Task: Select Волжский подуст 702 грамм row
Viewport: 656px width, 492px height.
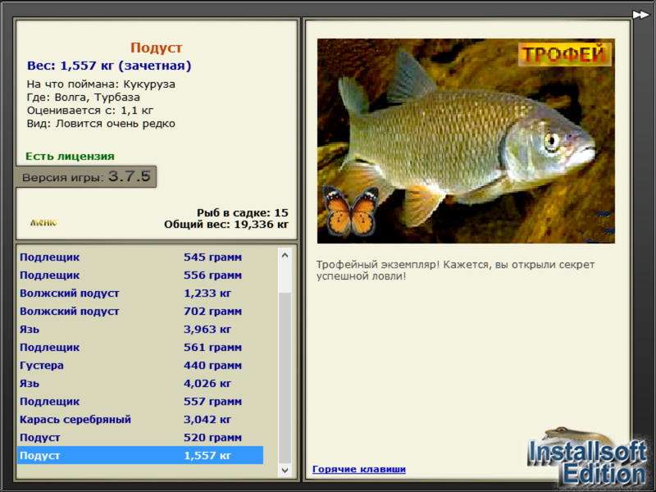Action: (140, 311)
